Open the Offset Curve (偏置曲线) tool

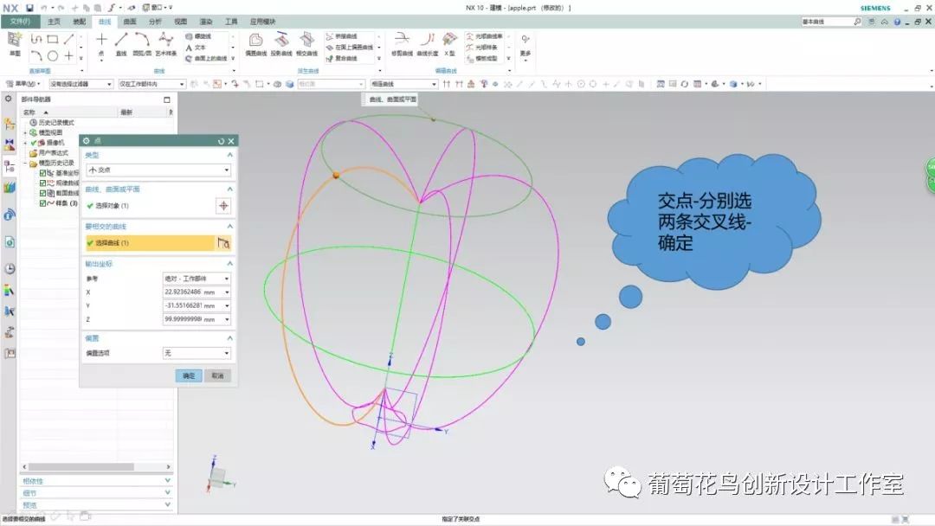255,45
